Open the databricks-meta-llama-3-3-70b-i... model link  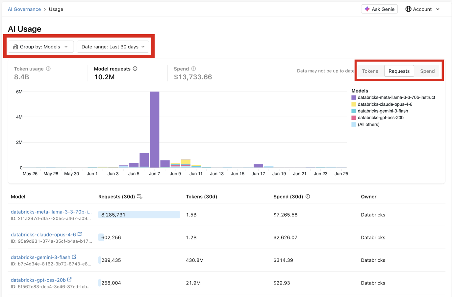(x=51, y=212)
